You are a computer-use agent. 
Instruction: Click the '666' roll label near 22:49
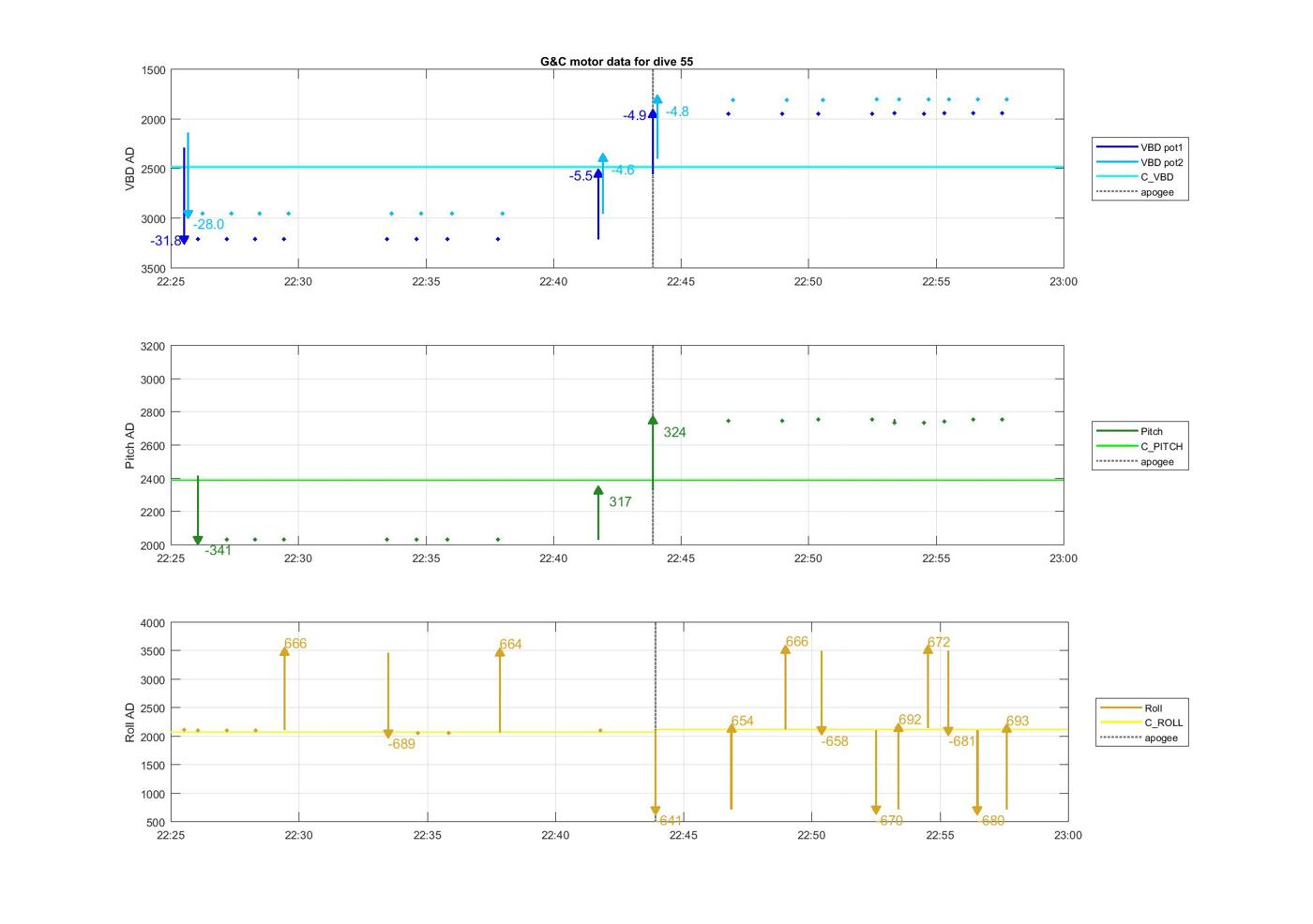pyautogui.click(x=797, y=642)
